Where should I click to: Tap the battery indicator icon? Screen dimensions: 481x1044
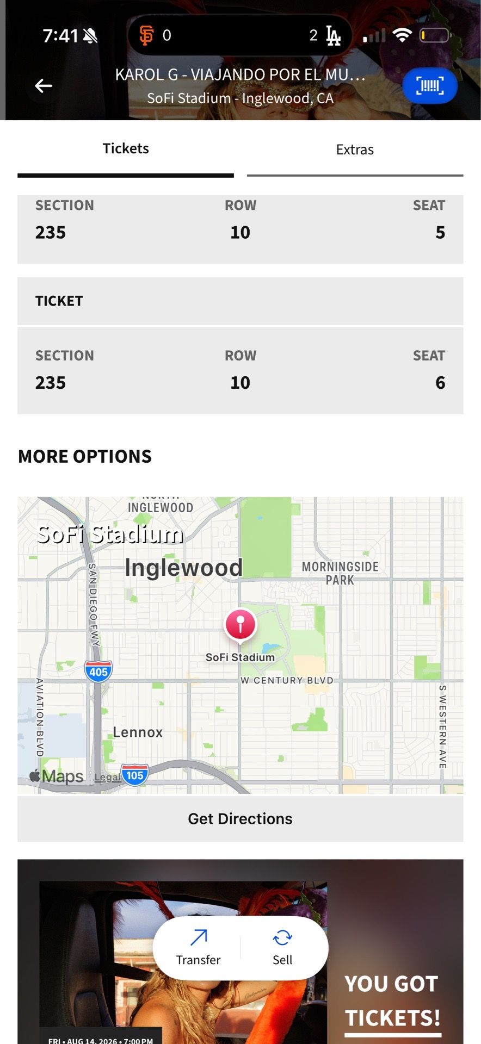click(435, 35)
